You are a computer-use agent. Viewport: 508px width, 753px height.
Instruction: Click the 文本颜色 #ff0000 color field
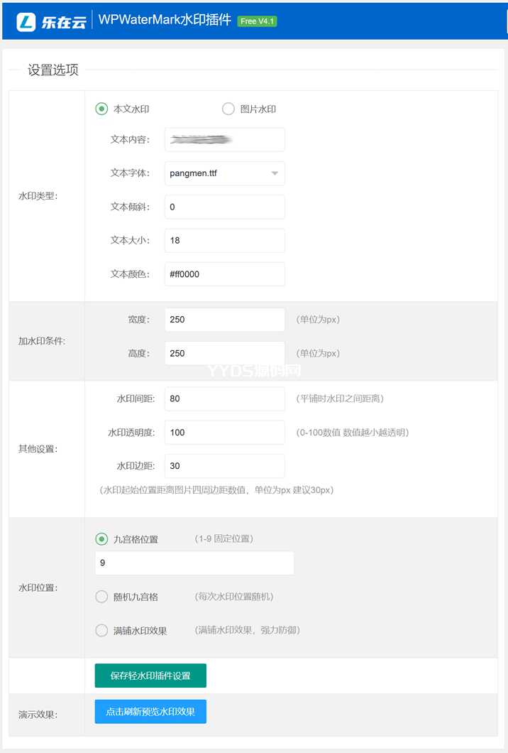(x=224, y=274)
